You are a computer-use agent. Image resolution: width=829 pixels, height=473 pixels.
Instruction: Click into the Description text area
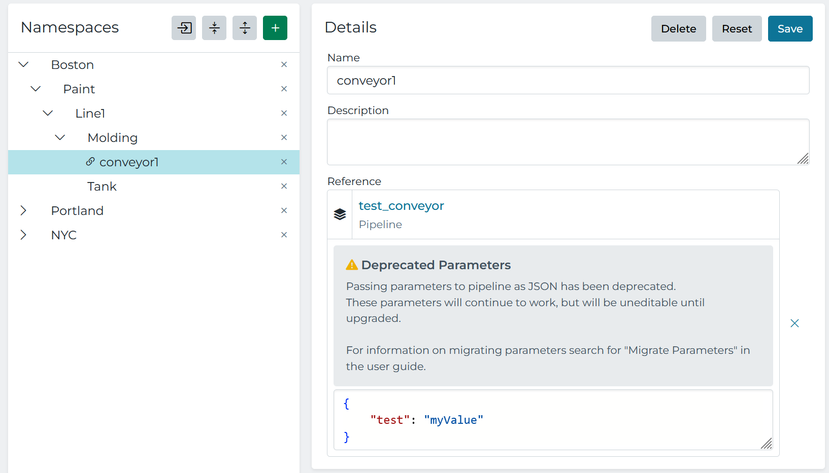(x=568, y=142)
